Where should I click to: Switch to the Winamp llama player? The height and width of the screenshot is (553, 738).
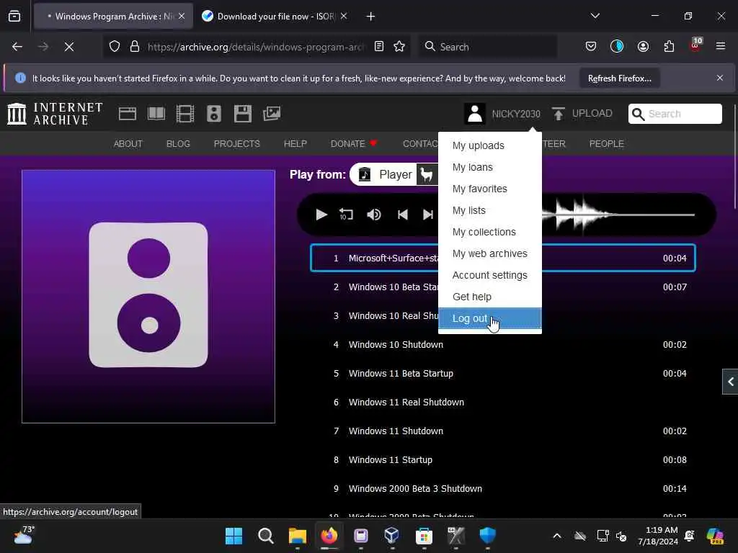(427, 175)
